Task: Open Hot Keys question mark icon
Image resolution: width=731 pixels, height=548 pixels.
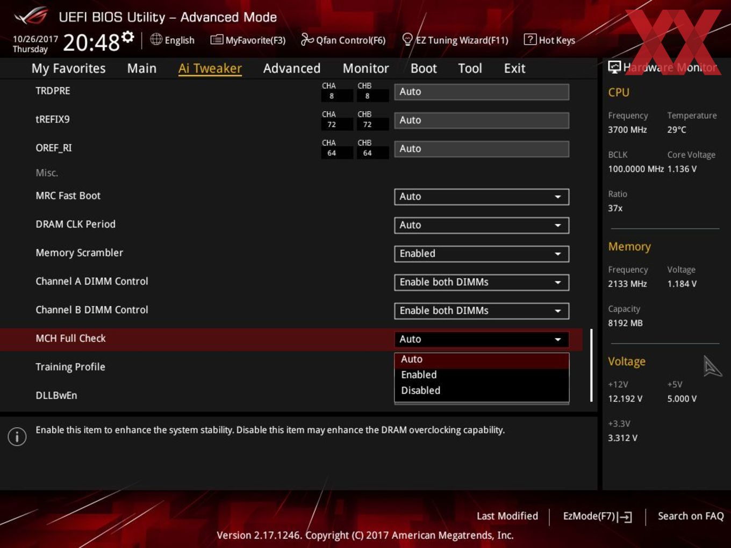Action: pyautogui.click(x=530, y=39)
